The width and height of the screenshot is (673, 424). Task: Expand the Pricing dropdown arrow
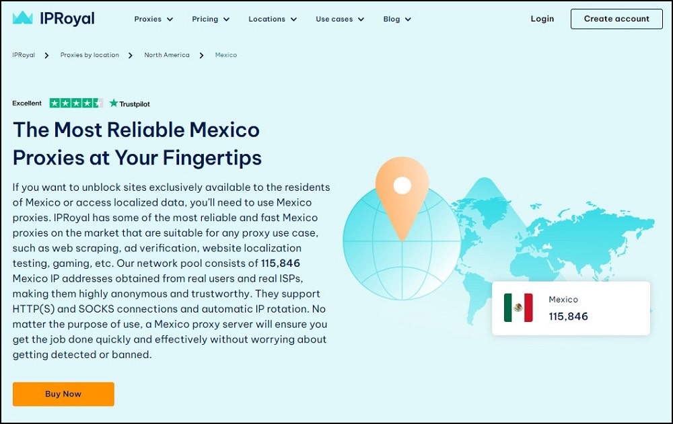227,19
